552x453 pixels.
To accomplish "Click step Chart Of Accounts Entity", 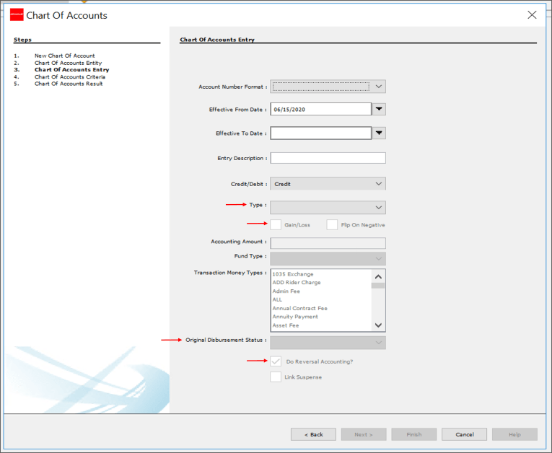I will (68, 63).
